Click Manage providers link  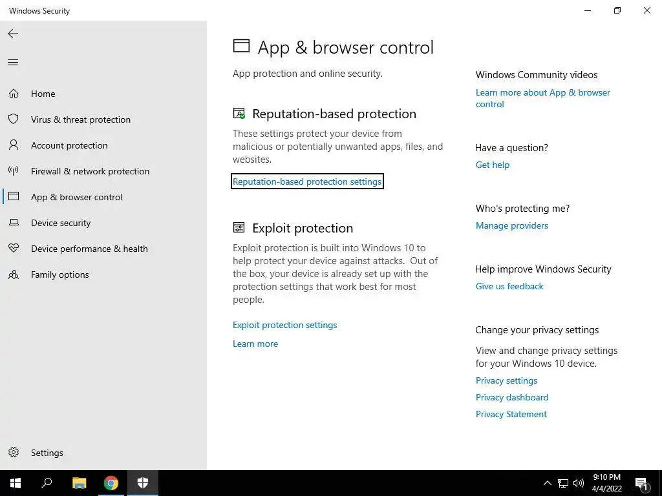click(512, 225)
